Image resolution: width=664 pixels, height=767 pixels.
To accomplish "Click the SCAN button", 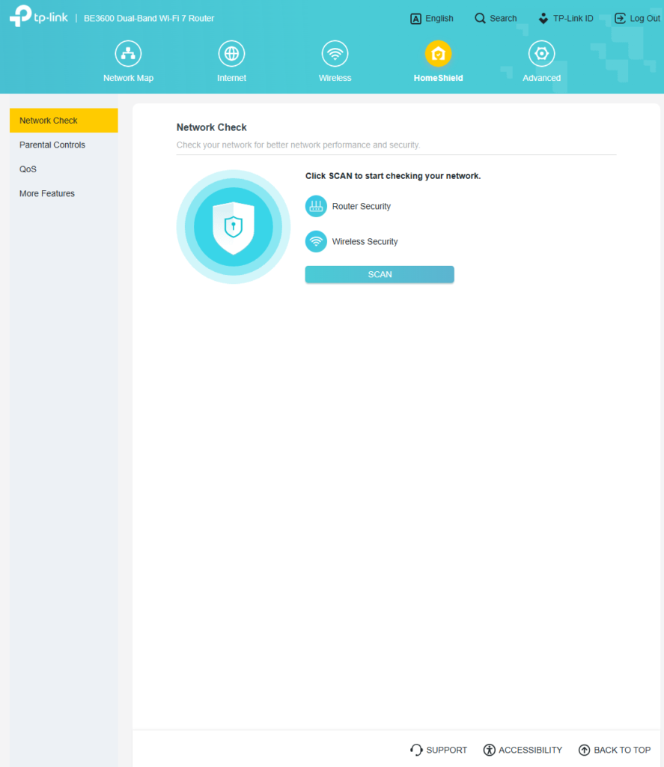I will tap(379, 274).
